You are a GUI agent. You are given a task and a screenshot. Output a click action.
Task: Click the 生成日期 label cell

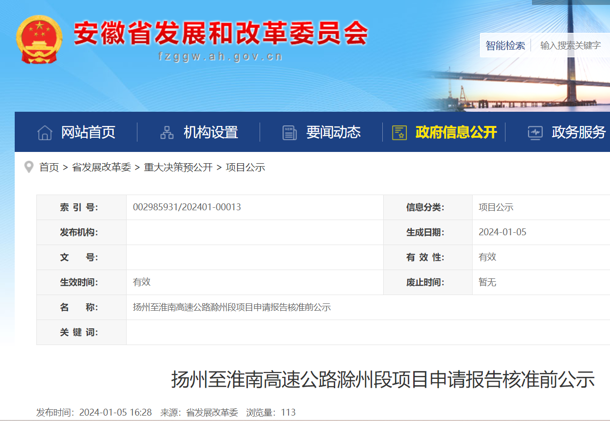428,232
